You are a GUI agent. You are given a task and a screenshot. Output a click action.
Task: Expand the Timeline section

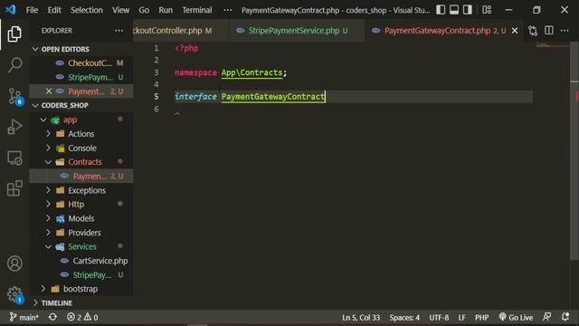click(x=35, y=303)
